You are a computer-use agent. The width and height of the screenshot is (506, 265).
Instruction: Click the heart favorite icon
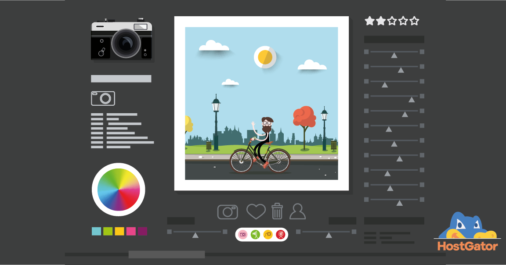[256, 211]
